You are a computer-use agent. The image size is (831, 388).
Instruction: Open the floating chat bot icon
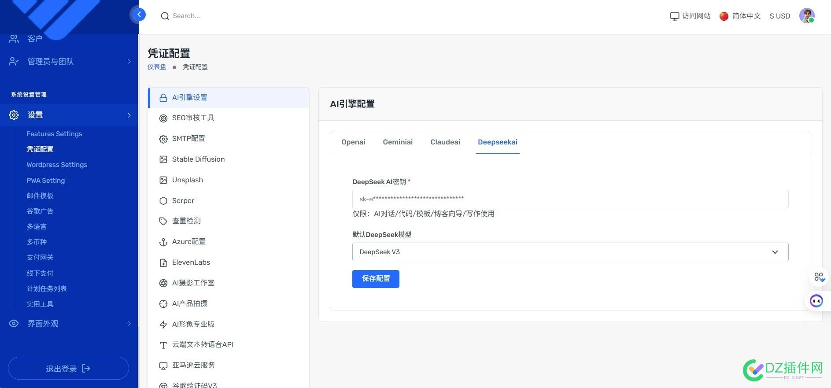coord(816,301)
